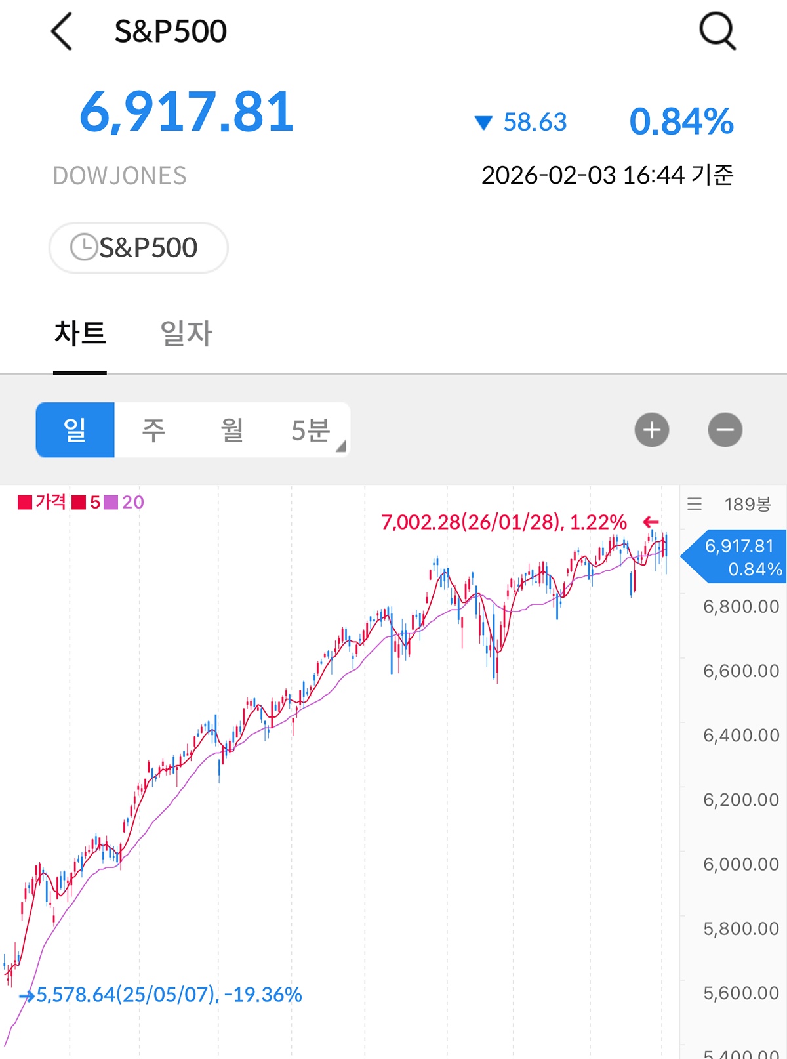Open the 차트 tab
The image size is (787, 1059).
click(80, 333)
